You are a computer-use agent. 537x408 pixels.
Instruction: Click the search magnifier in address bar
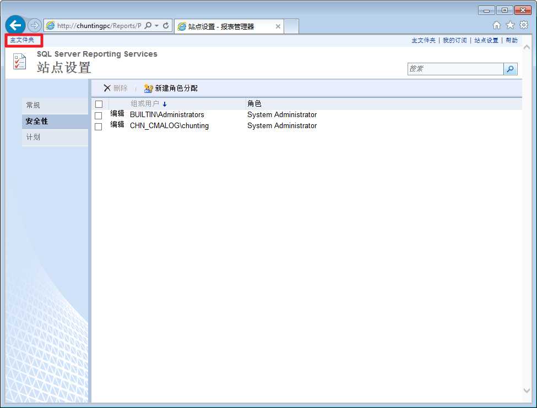pos(148,26)
